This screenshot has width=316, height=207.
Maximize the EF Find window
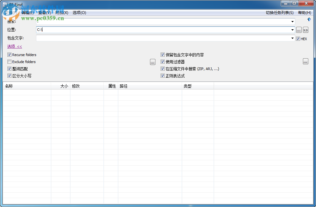[x=294, y=4]
